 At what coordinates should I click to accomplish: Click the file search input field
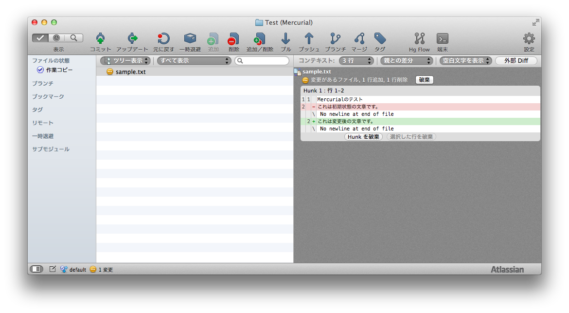click(262, 61)
